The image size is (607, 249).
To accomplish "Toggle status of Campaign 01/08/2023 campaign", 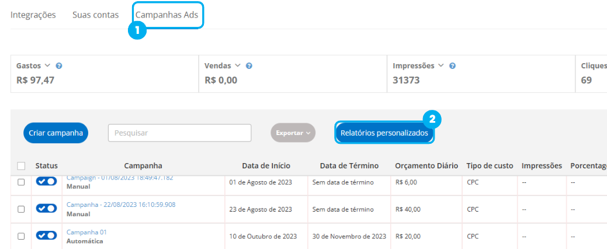I will (x=46, y=182).
